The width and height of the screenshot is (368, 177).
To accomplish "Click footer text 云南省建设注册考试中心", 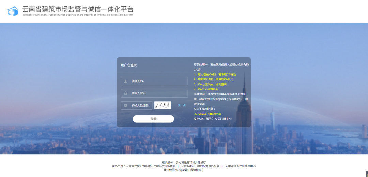I will (240, 166).
